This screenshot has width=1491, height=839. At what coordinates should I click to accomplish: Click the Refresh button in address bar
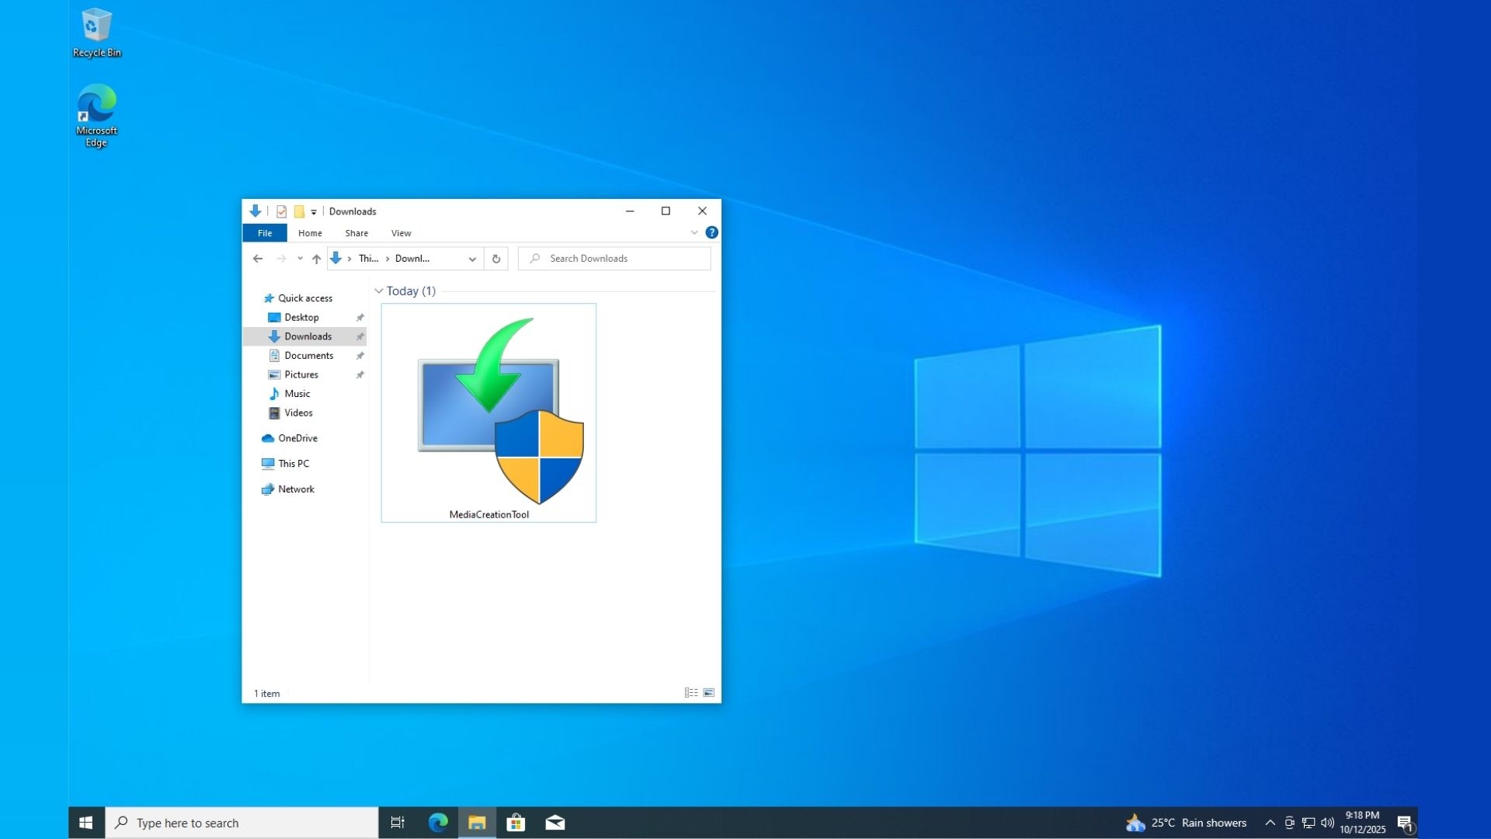click(496, 258)
